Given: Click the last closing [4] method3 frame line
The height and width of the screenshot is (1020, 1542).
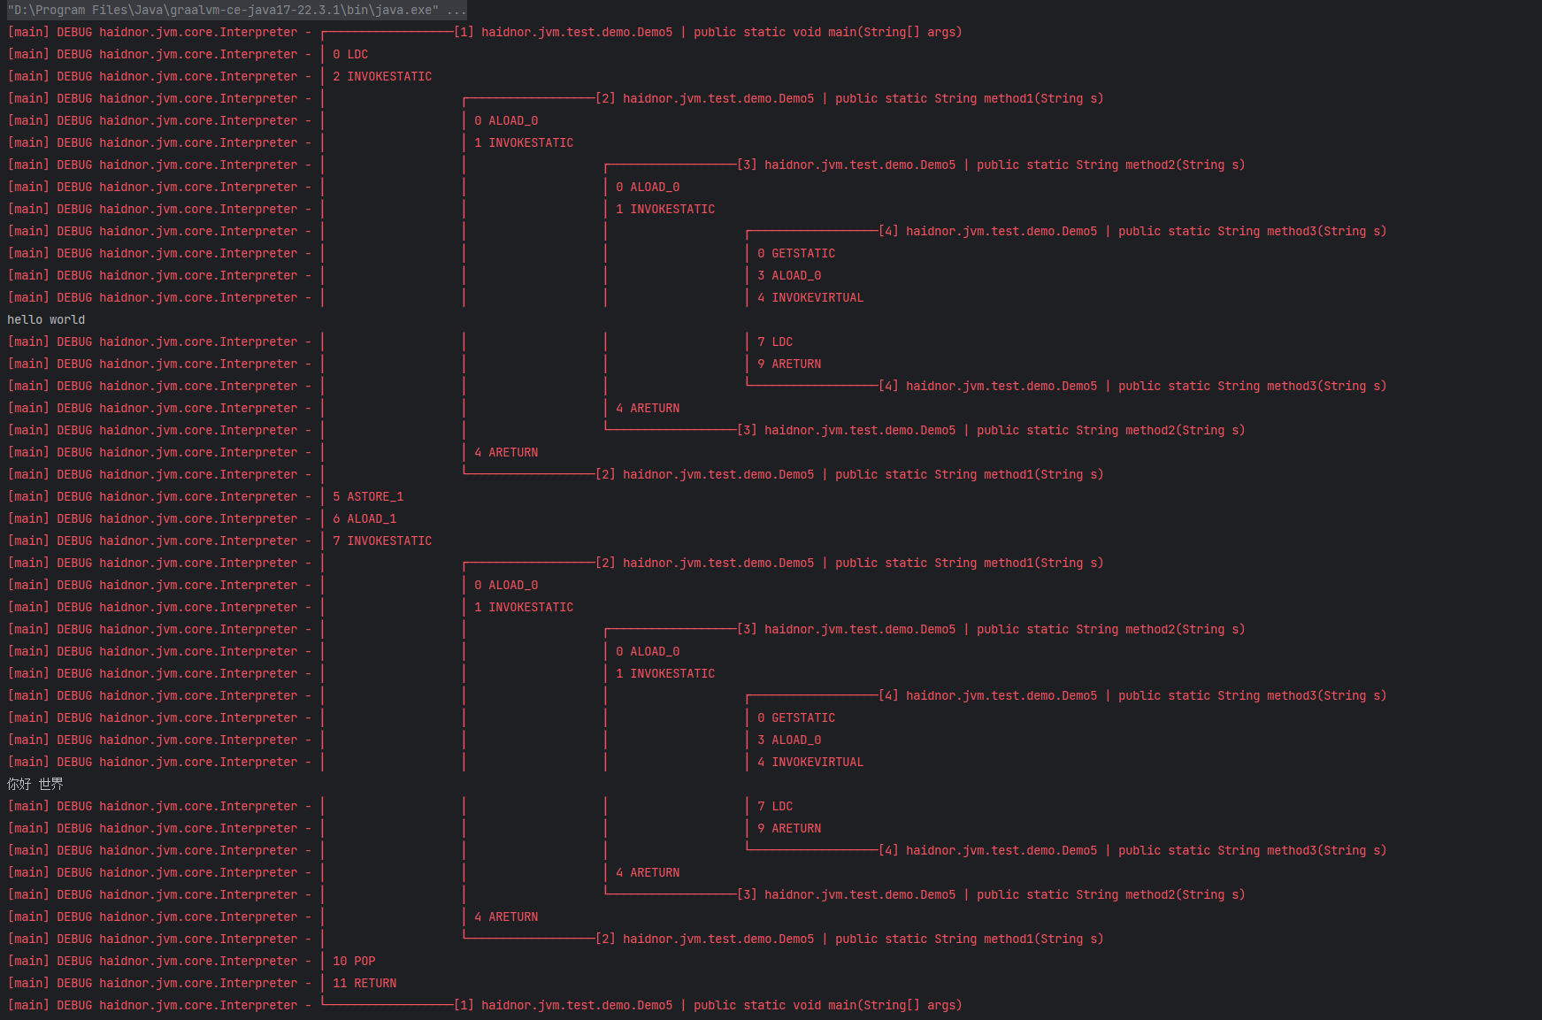Looking at the screenshot, I should 1132,850.
